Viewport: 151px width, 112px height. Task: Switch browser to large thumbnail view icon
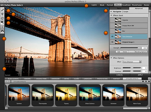pos(149,81)
